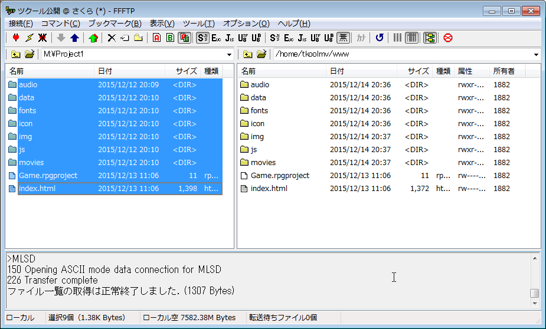Click the red Abort transfer icon
Viewport: 546px width, 329px height.
[x=448, y=38]
